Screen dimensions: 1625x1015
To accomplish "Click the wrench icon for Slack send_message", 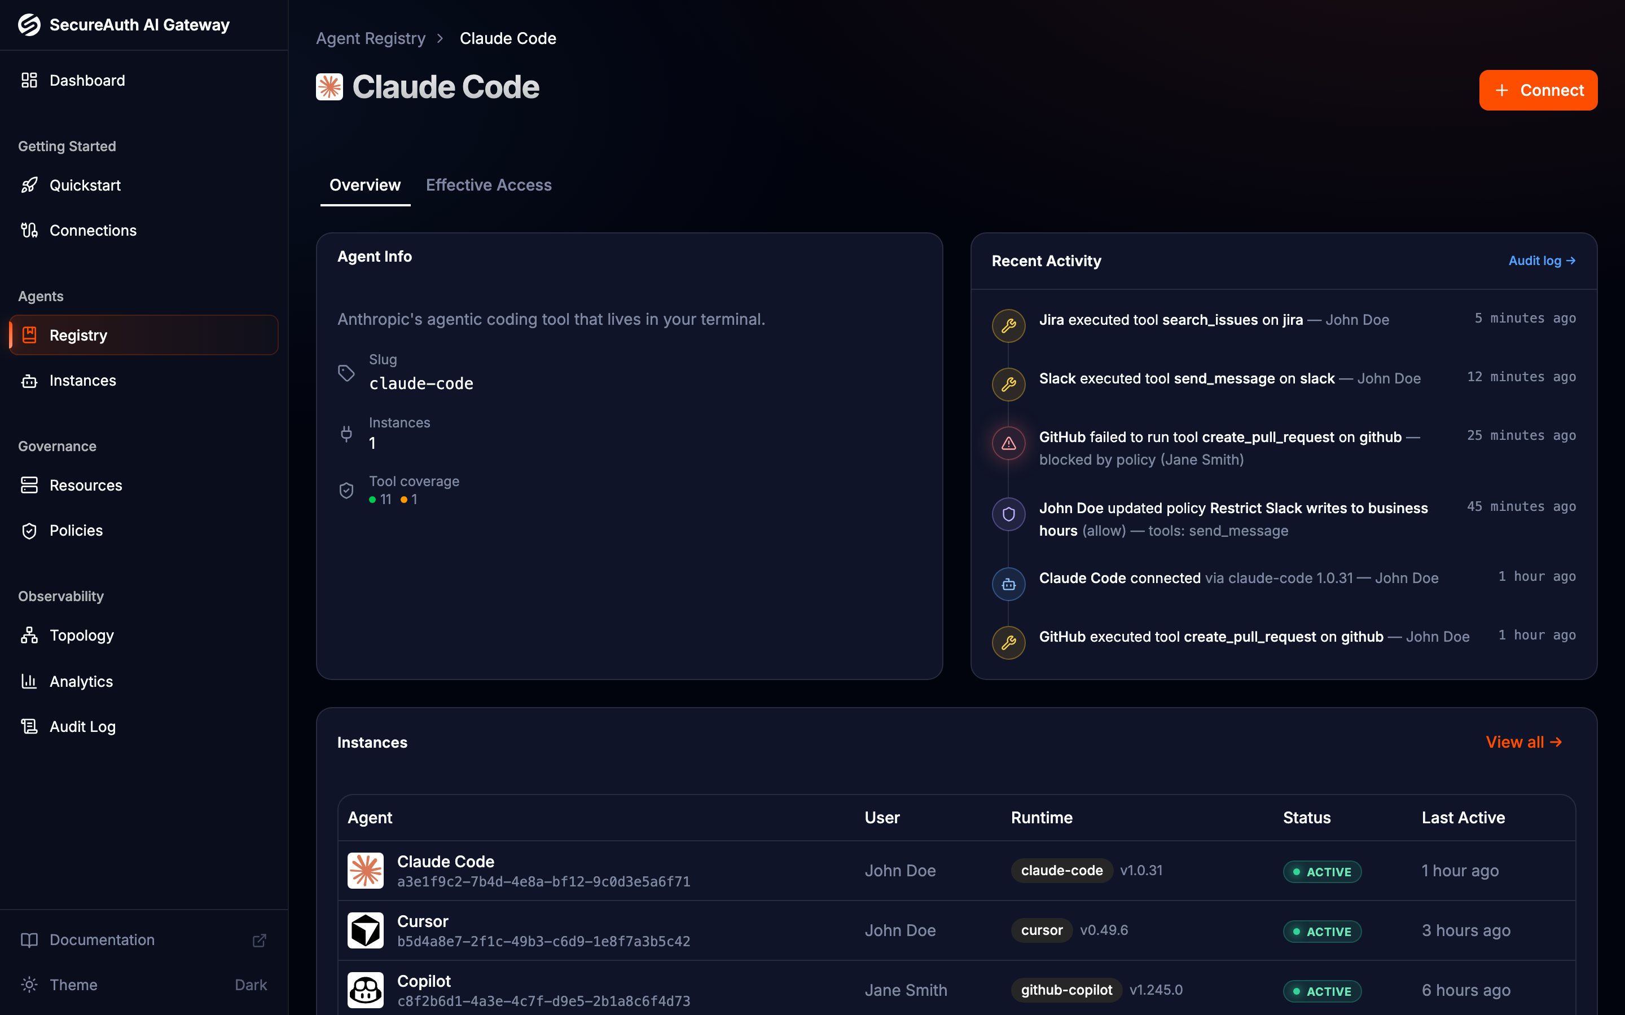I will (x=1009, y=385).
